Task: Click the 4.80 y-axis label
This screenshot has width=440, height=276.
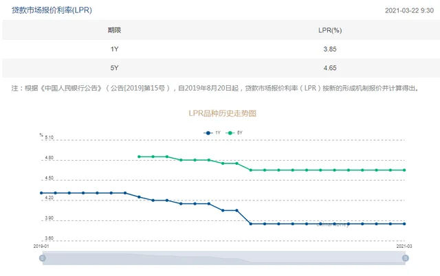Action: point(49,158)
